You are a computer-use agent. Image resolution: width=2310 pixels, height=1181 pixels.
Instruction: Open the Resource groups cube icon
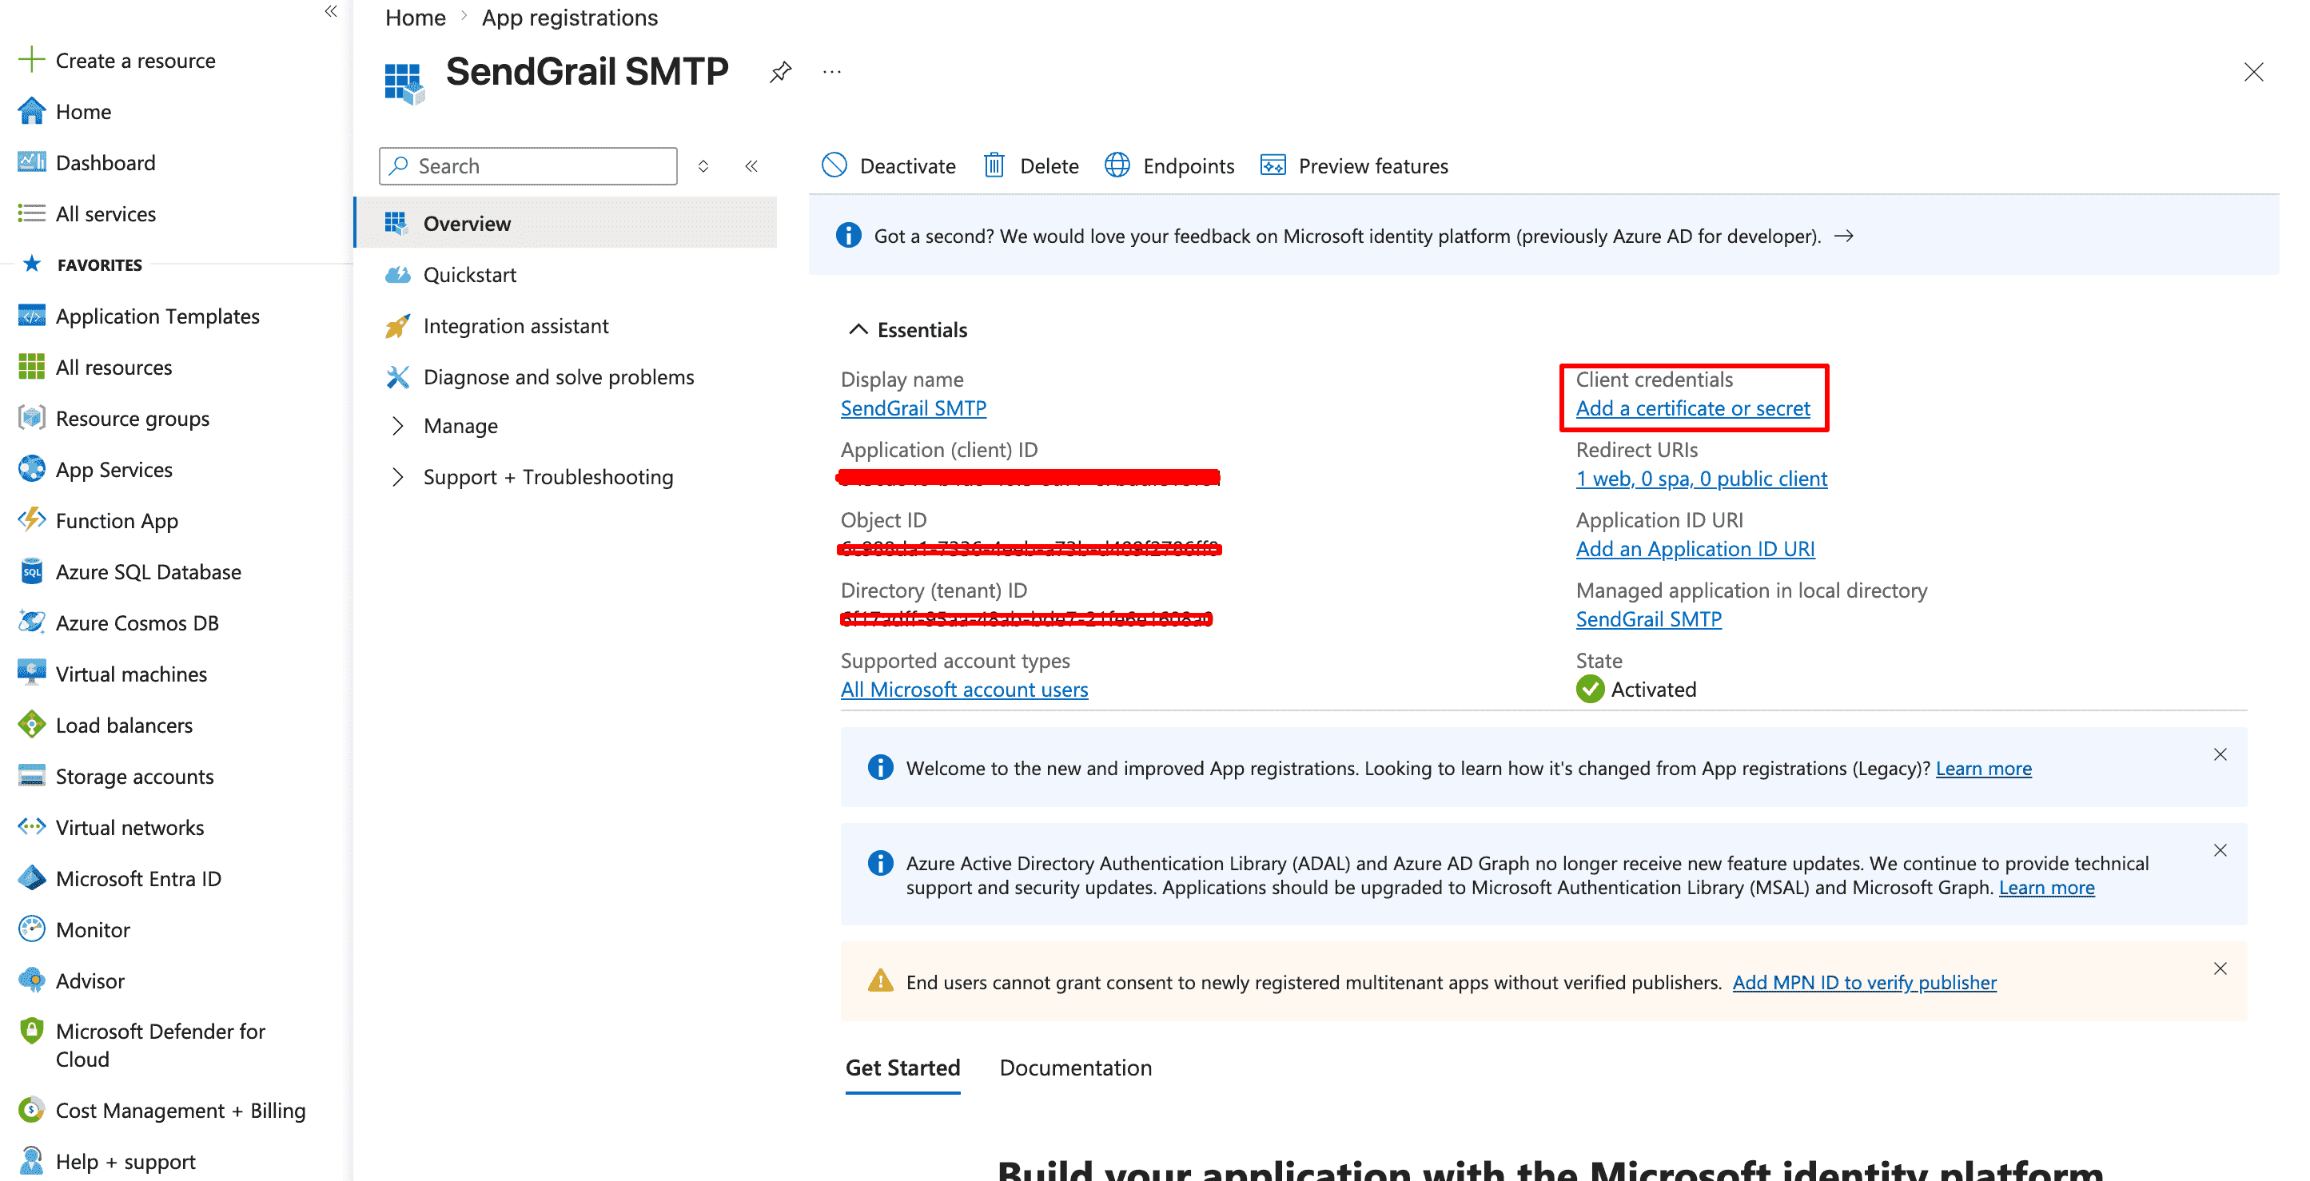point(31,418)
